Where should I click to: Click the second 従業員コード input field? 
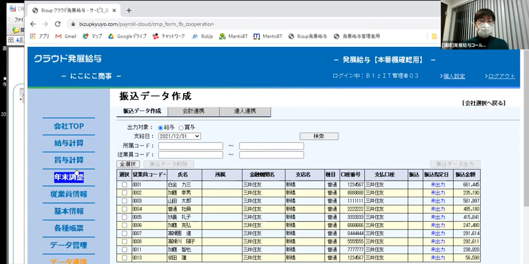[x=272, y=155]
